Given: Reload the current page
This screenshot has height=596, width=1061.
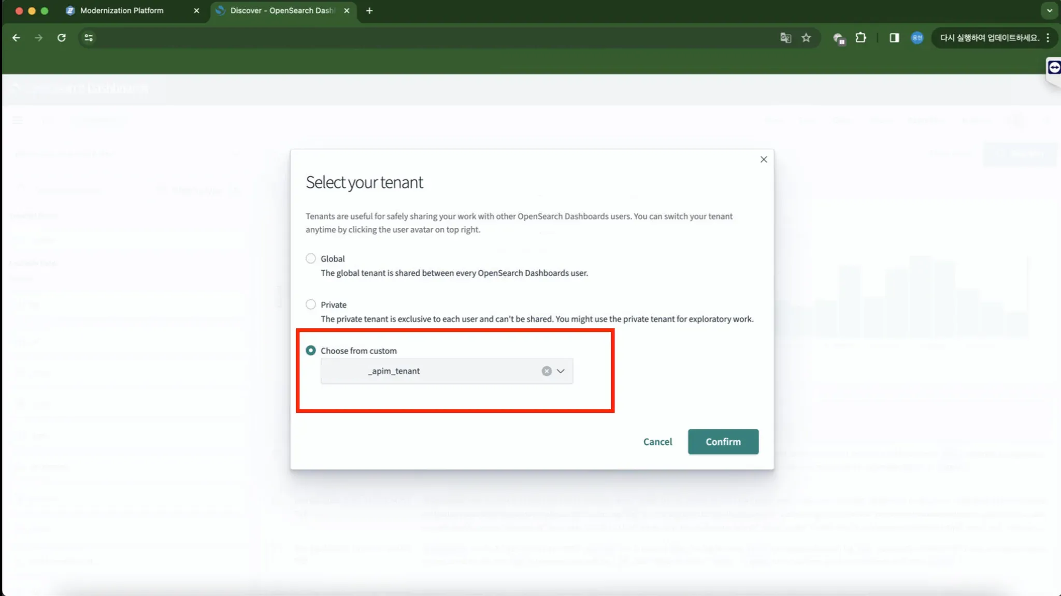Looking at the screenshot, I should coord(61,38).
